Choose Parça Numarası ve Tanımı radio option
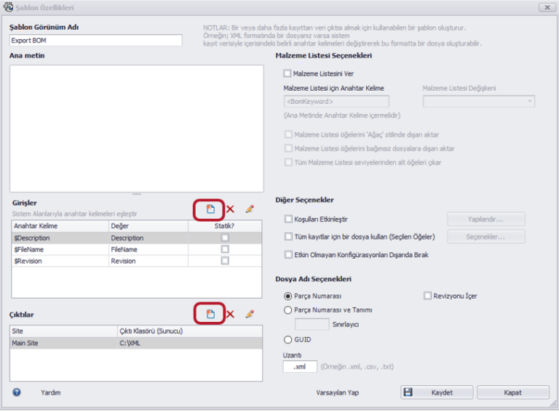This screenshot has height=412, width=559. (288, 310)
